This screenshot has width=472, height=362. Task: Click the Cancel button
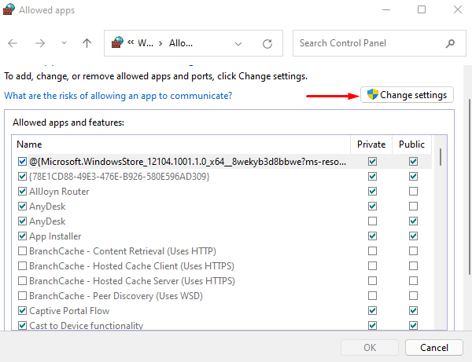click(x=434, y=348)
